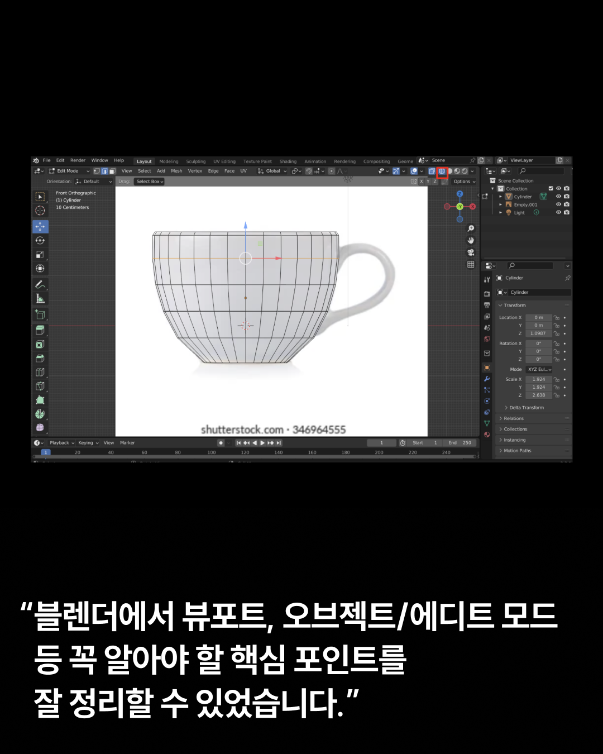Select vertex select mode button
603x754 pixels.
[97, 171]
